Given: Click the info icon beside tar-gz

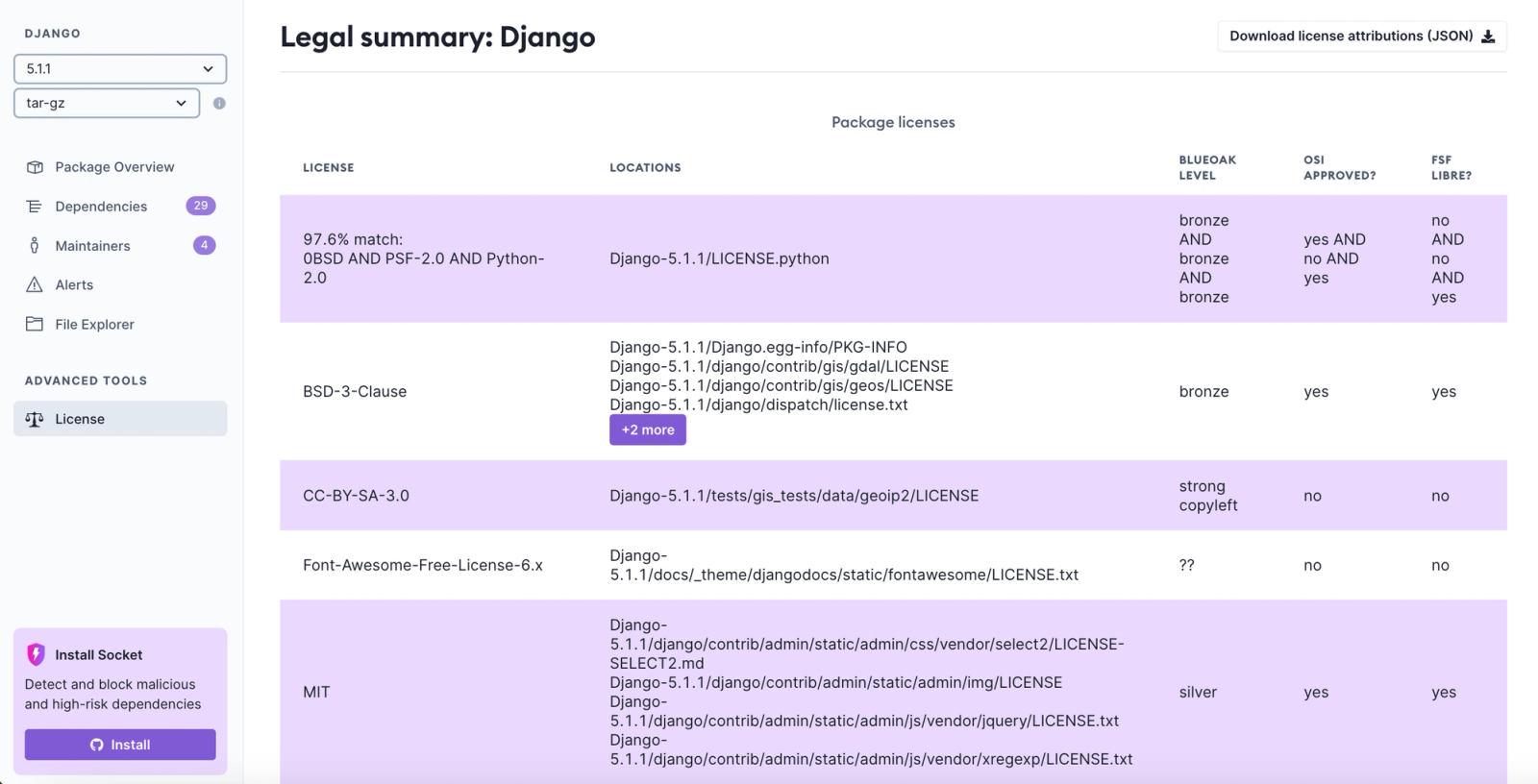Looking at the screenshot, I should point(219,103).
